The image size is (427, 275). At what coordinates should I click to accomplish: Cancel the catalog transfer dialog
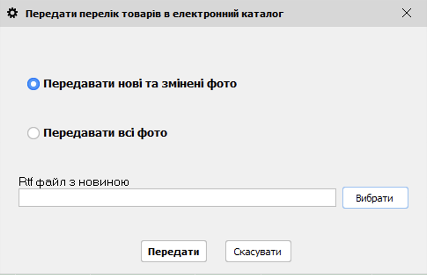point(258,252)
